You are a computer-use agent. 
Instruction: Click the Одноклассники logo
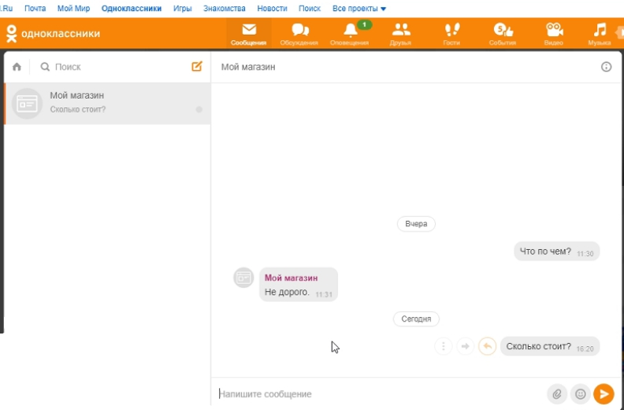[x=53, y=33]
